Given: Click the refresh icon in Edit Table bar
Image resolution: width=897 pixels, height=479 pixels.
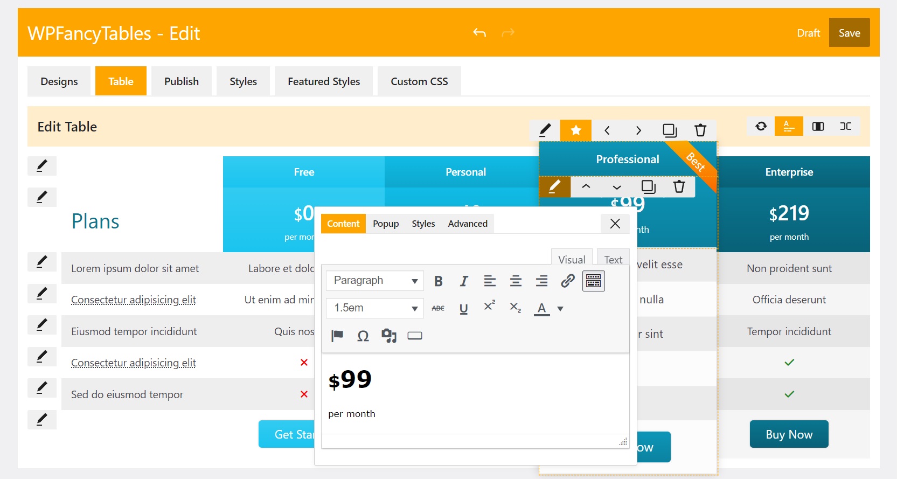Looking at the screenshot, I should (761, 126).
